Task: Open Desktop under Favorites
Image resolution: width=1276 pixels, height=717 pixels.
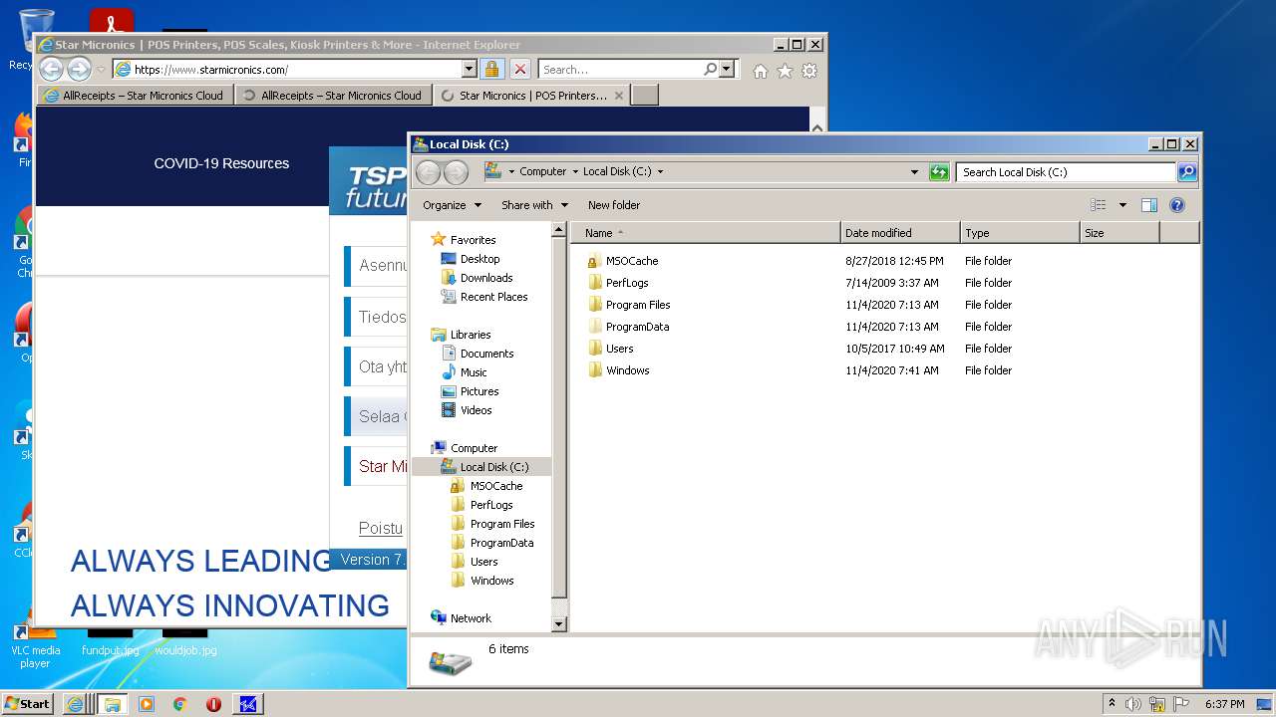Action: click(479, 259)
